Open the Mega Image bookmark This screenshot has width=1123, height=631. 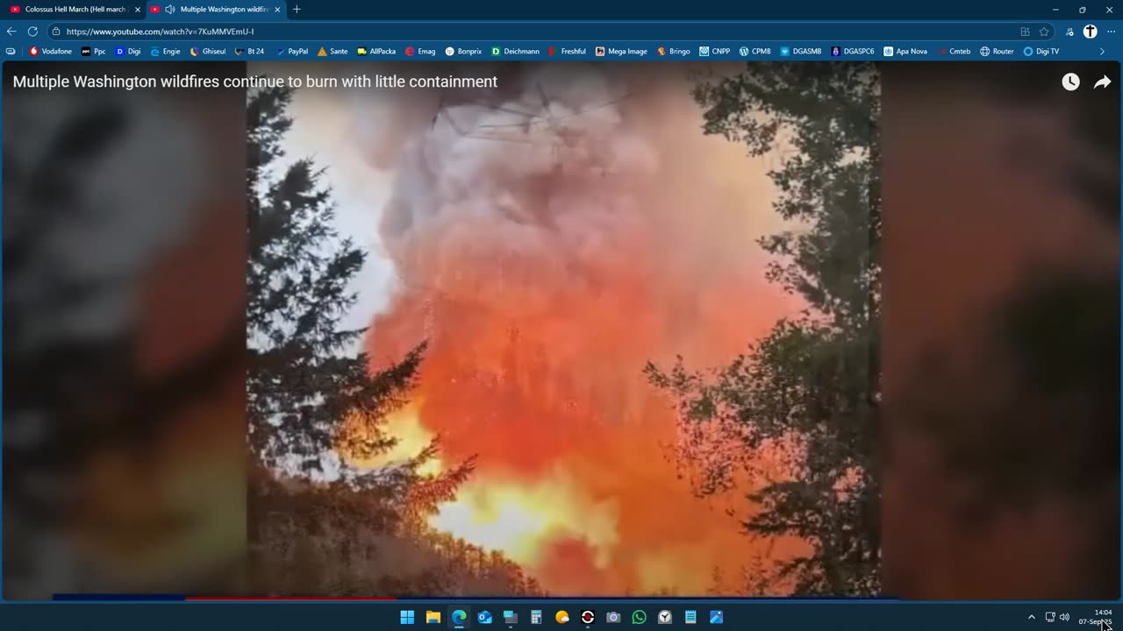coord(621,52)
